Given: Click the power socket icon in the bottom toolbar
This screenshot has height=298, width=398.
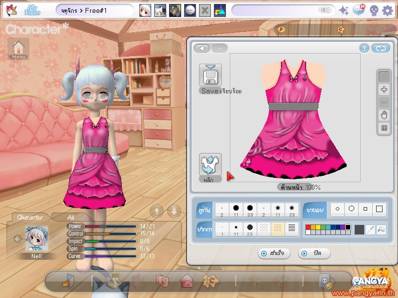Looking at the screenshot, I should (x=326, y=281).
